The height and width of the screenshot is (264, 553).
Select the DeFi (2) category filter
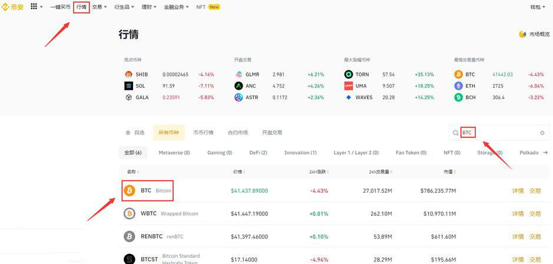click(258, 153)
